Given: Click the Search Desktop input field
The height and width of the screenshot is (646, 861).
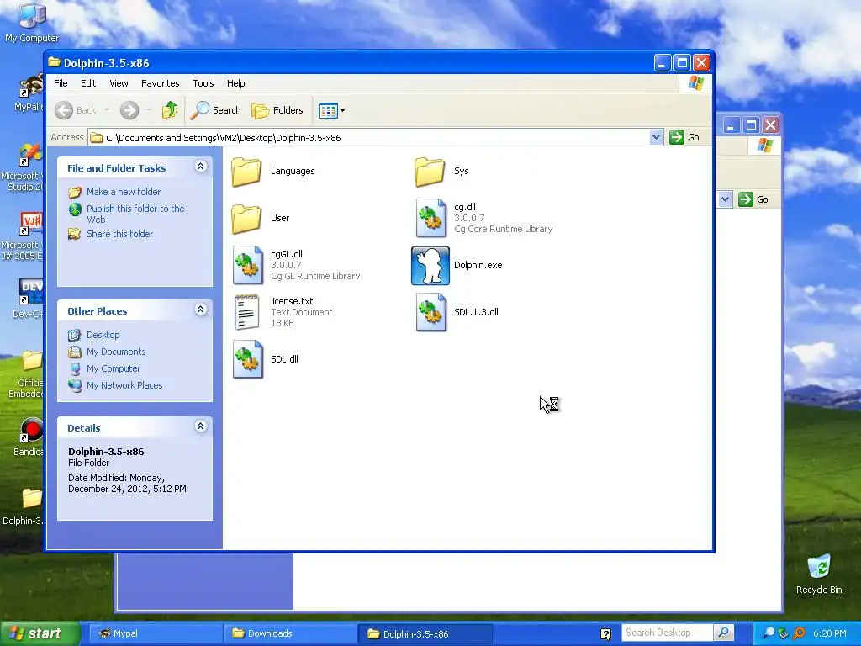Looking at the screenshot, I should pyautogui.click(x=667, y=633).
